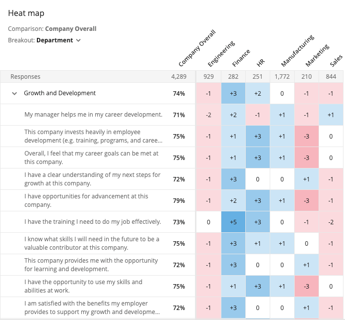Screen dimensions: 345x320
Task: Open 'My manager helps me in my career development' item
Action: [93, 115]
